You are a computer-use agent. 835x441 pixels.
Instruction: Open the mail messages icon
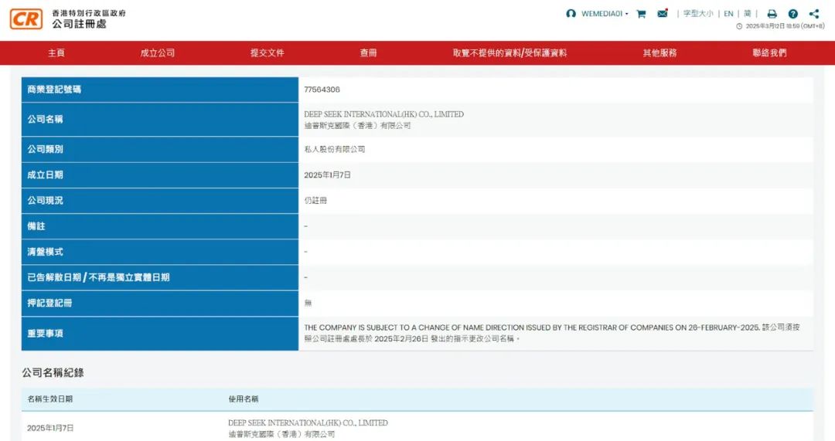[663, 13]
